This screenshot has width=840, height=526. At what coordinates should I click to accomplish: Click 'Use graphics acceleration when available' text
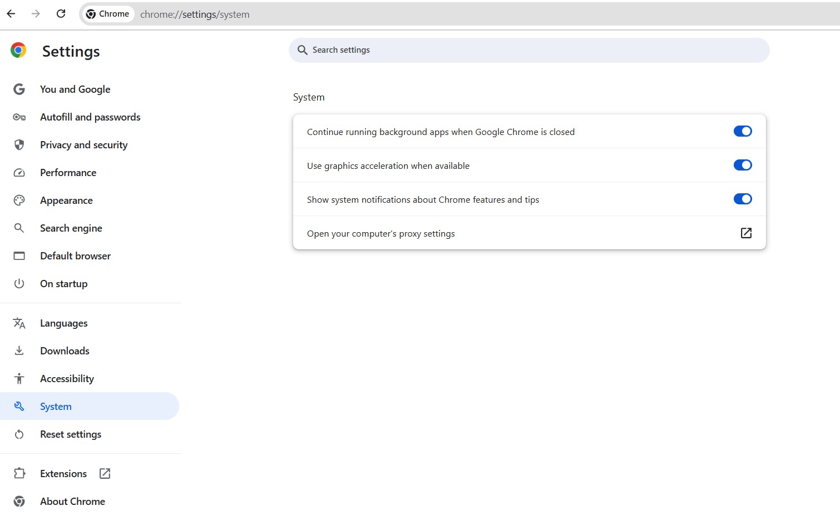[388, 166]
